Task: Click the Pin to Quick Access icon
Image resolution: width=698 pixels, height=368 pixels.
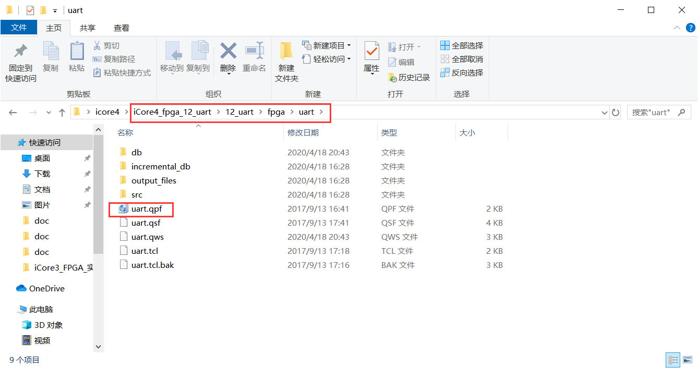Action: (21, 52)
